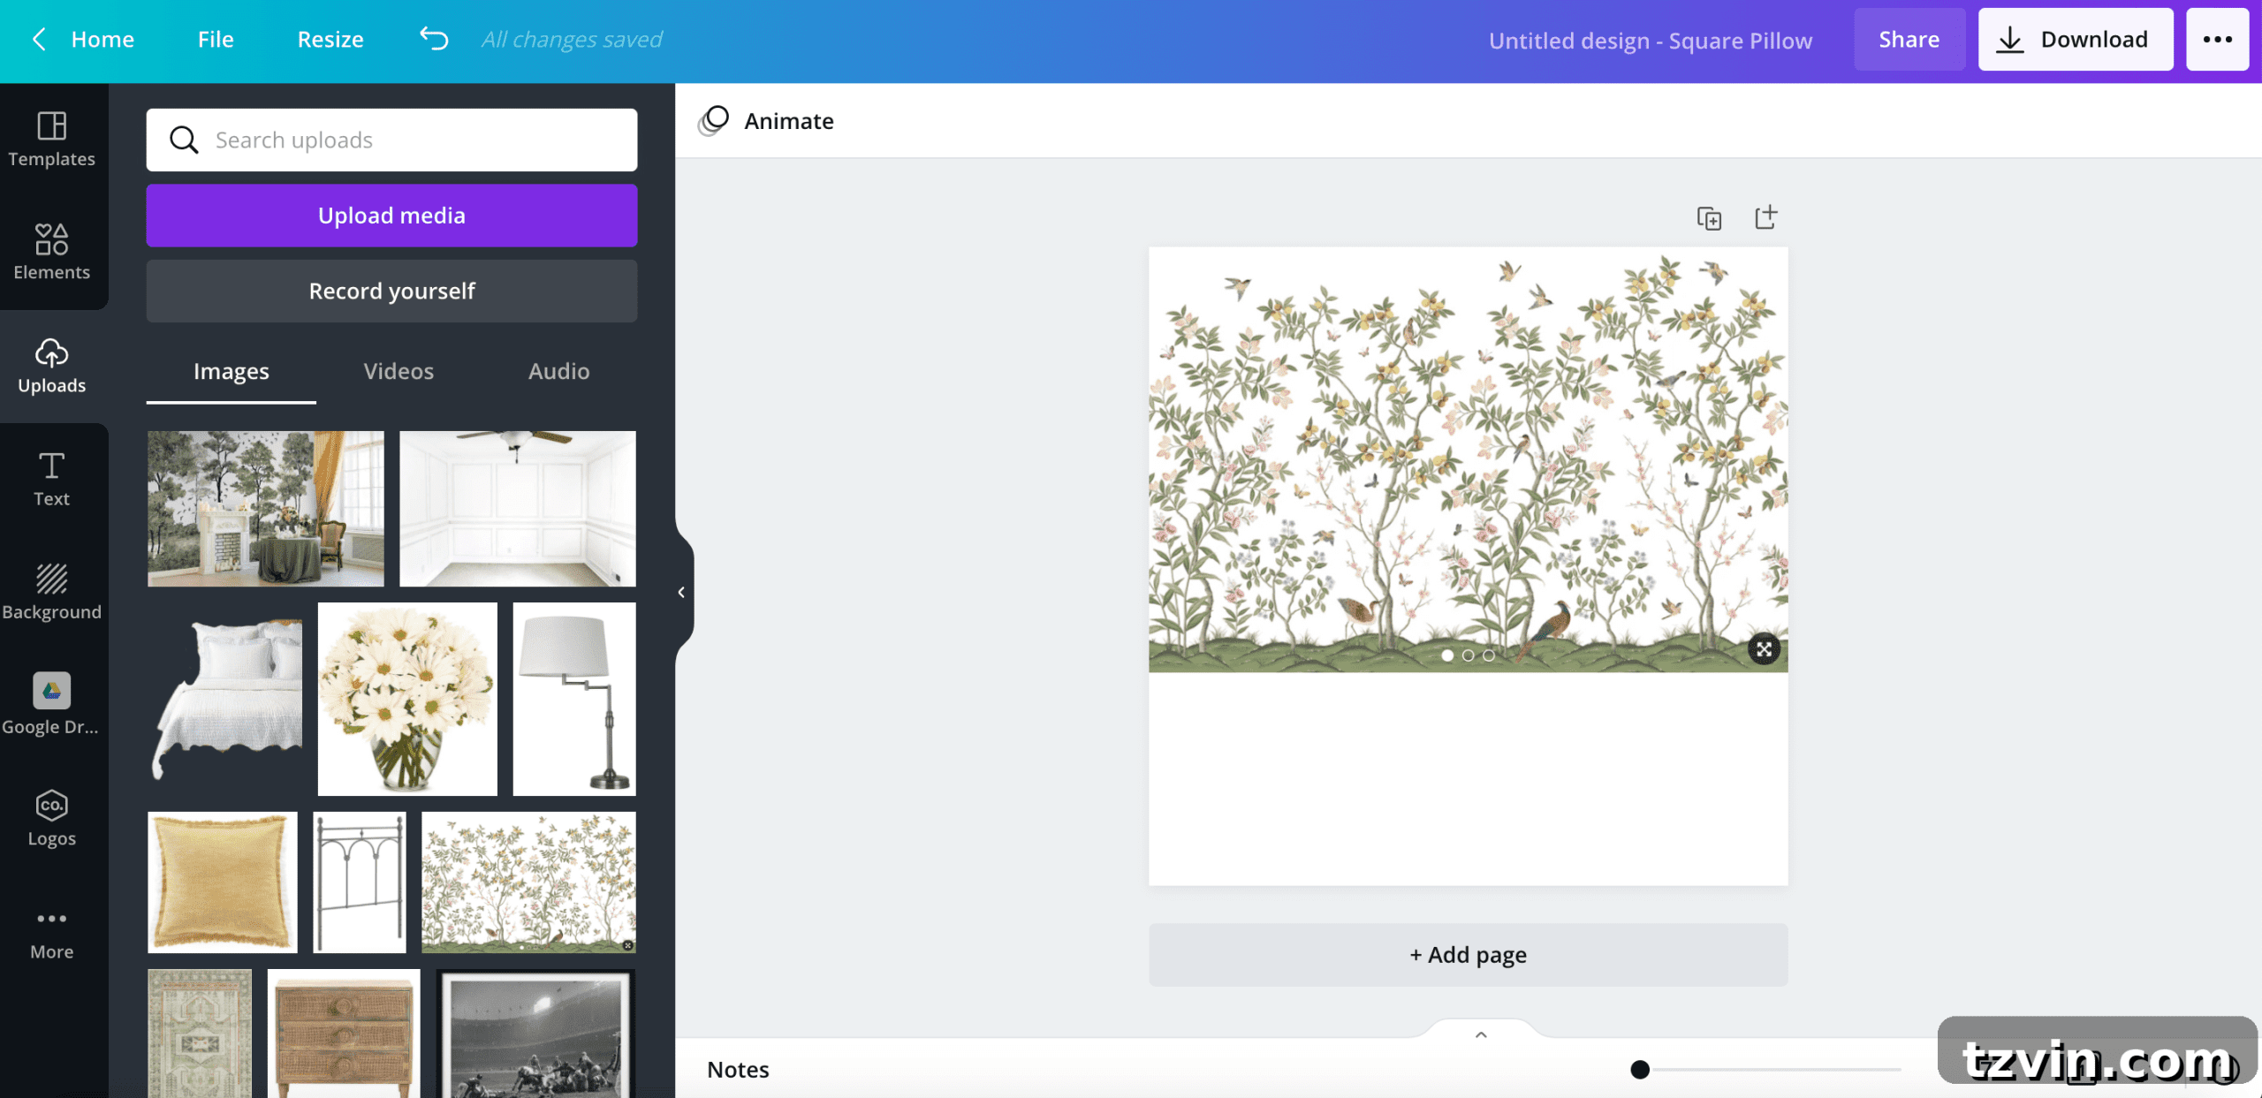Open the File menu
This screenshot has height=1098, width=2262.
point(216,39)
